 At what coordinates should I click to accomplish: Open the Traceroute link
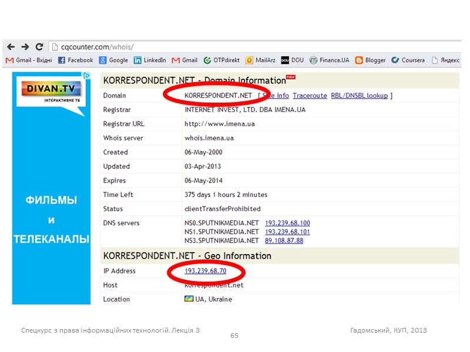[310, 96]
